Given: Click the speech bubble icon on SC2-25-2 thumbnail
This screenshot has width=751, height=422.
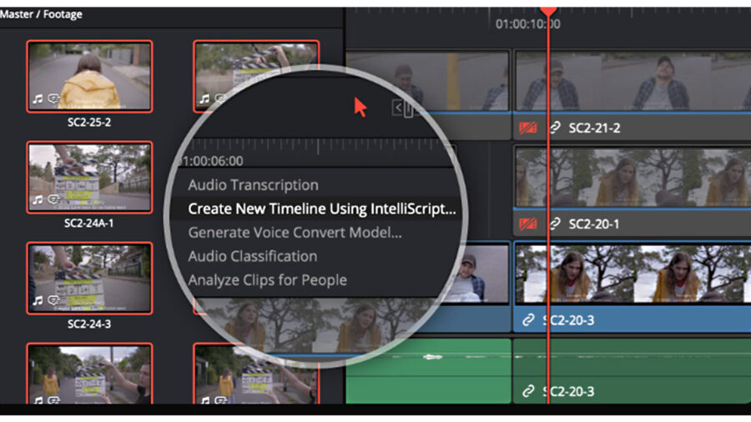Looking at the screenshot, I should click(x=53, y=99).
